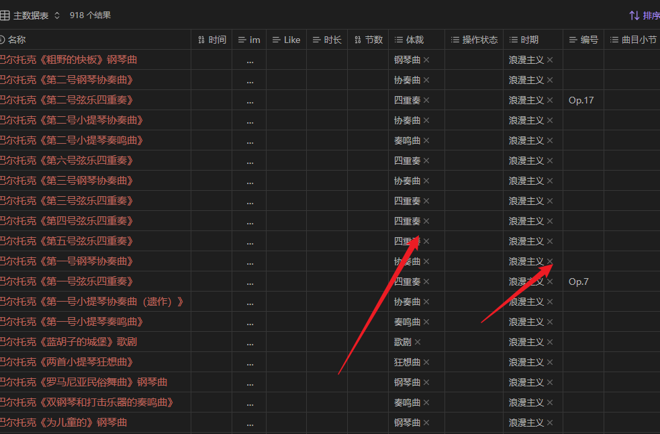Viewport: 660px width, 434px height.
Task: Remove 浪漫主义 tag in 《为儿童的》 row
Action: coord(550,423)
